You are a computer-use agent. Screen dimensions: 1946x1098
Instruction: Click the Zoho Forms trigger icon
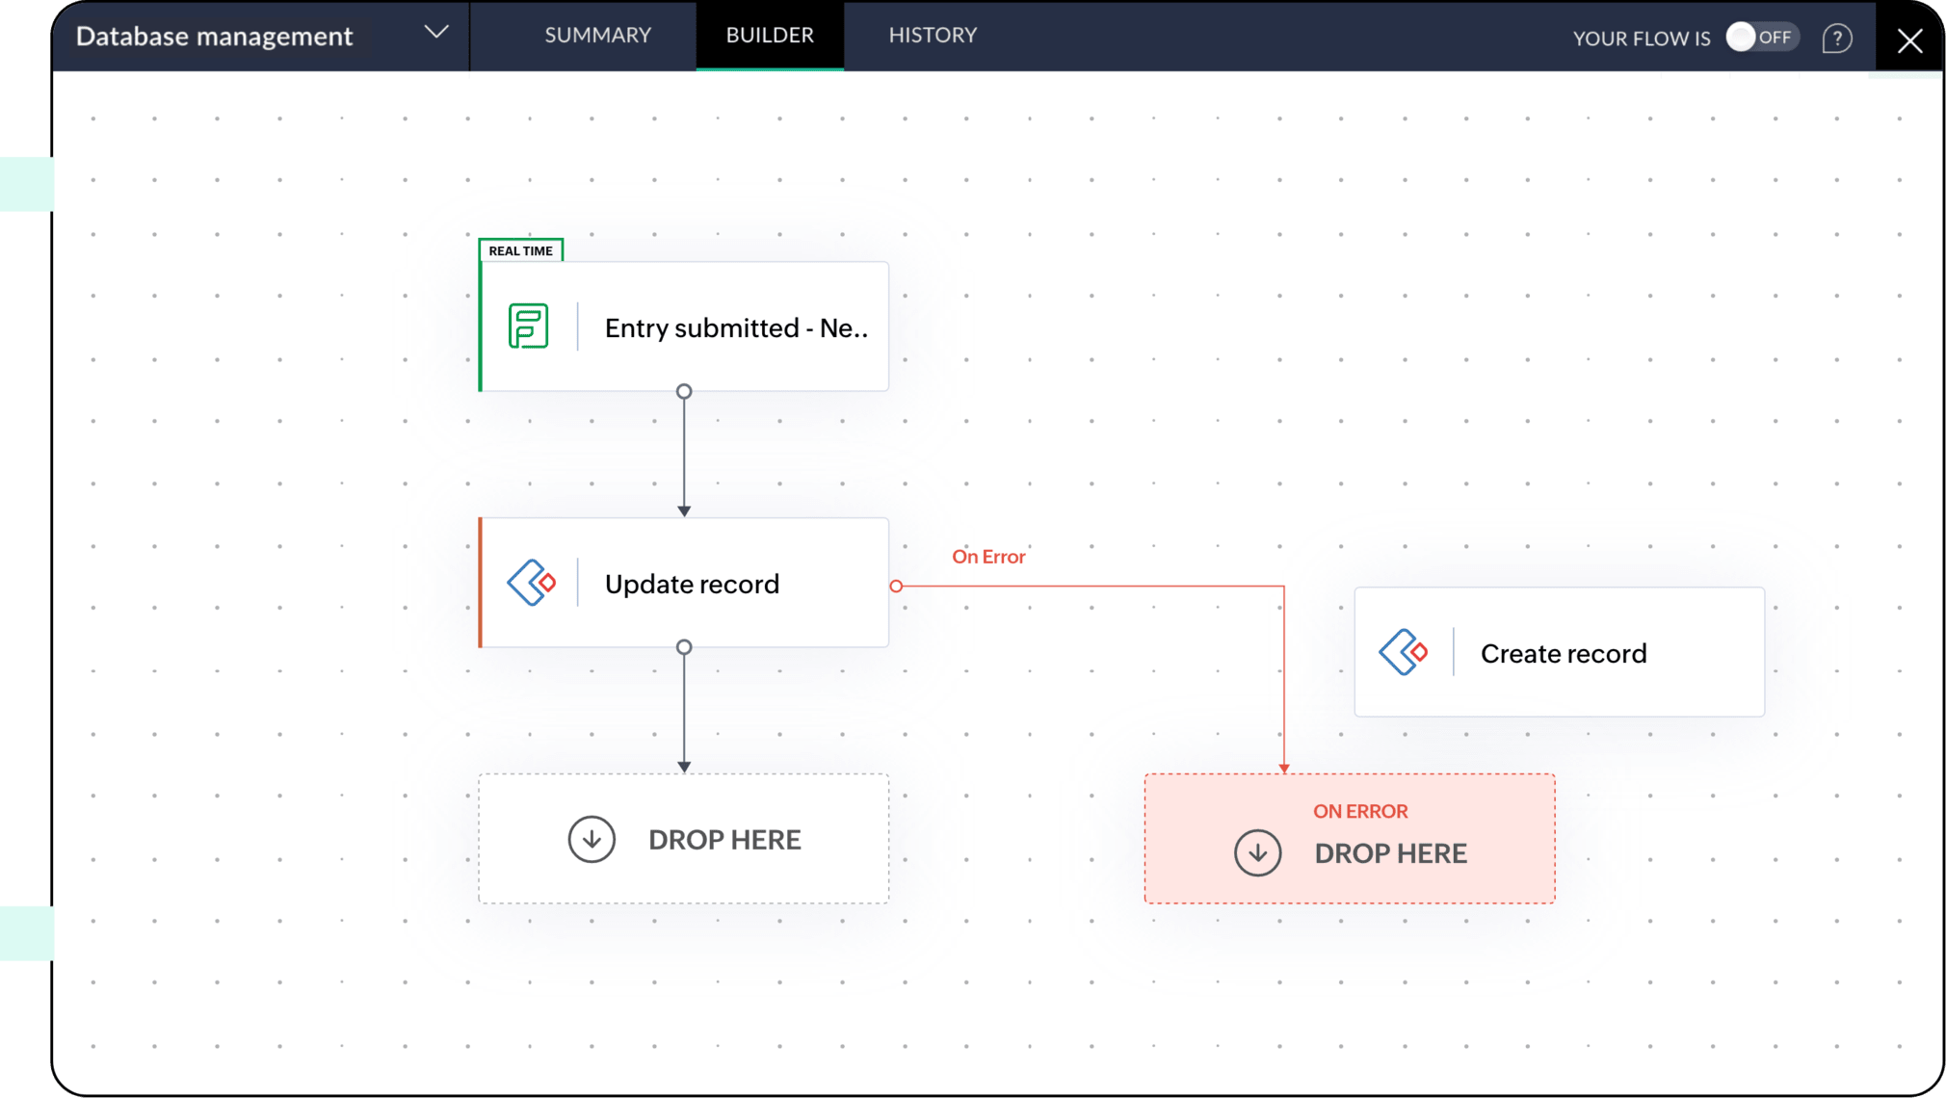tap(528, 327)
